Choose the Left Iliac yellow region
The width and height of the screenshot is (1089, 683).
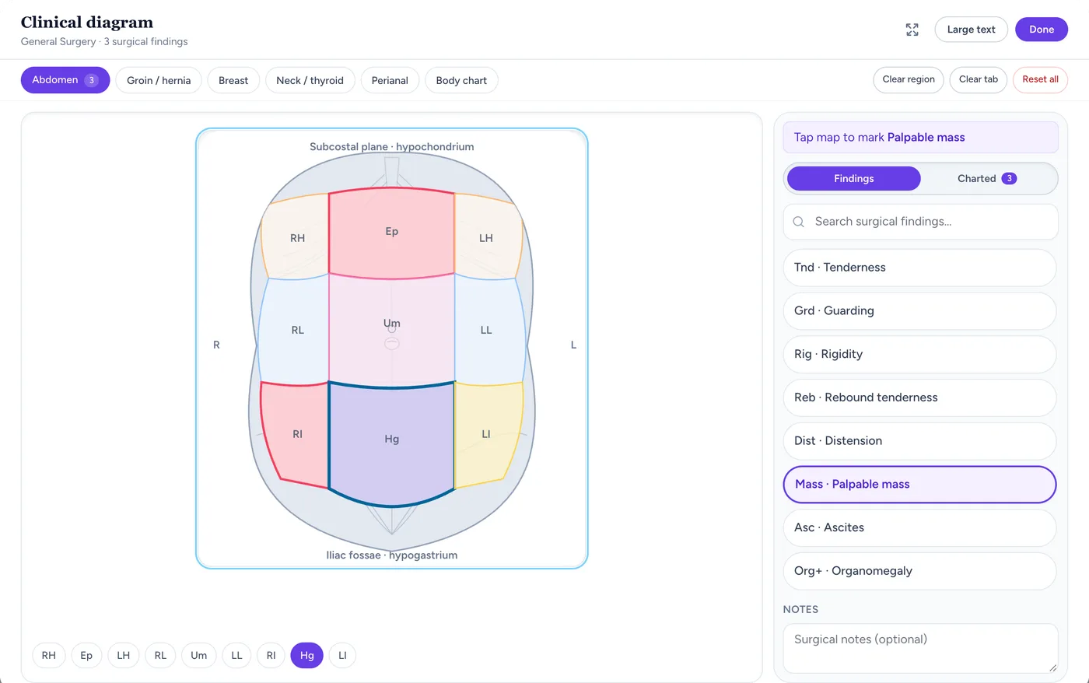click(487, 434)
